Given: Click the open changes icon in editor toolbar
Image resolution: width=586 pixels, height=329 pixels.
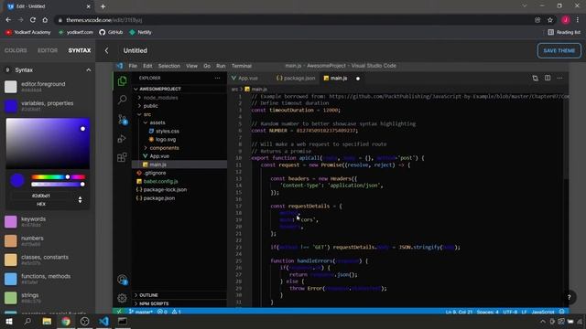Looking at the screenshot, I should point(535,78).
